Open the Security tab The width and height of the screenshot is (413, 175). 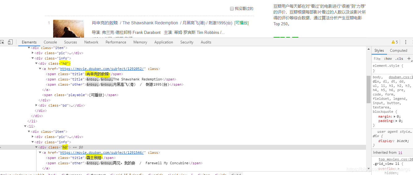[x=187, y=42]
